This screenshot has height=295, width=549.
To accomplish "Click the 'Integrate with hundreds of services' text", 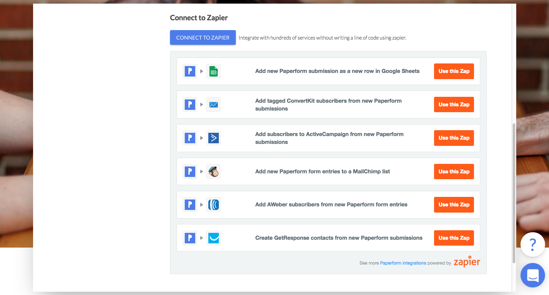I will (x=323, y=38).
